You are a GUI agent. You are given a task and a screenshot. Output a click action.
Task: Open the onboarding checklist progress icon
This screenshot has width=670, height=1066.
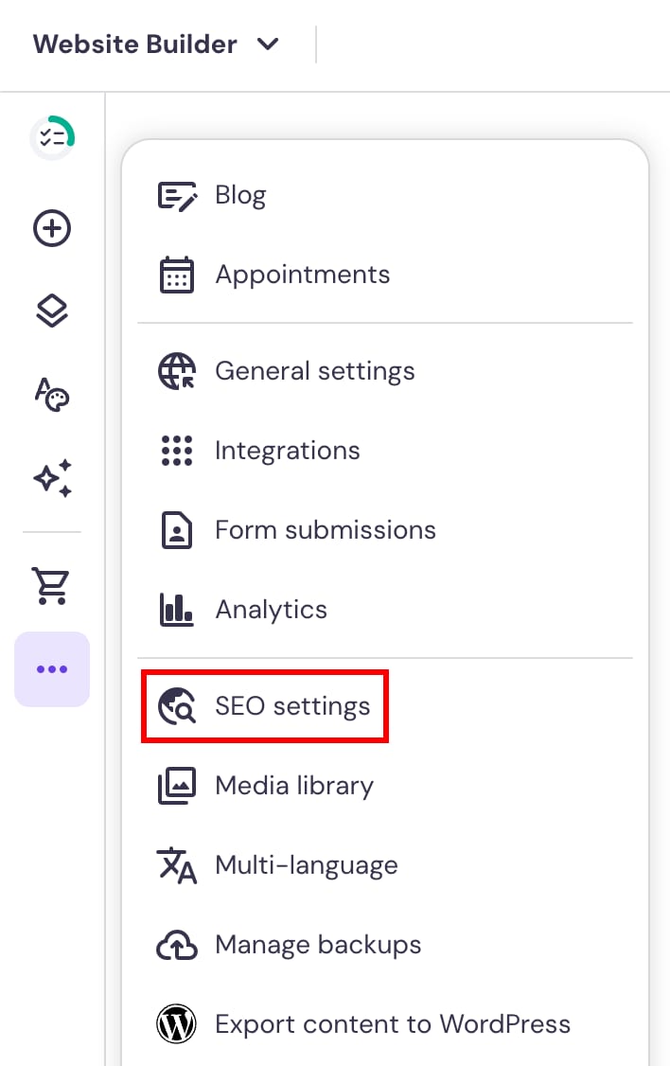click(x=52, y=137)
